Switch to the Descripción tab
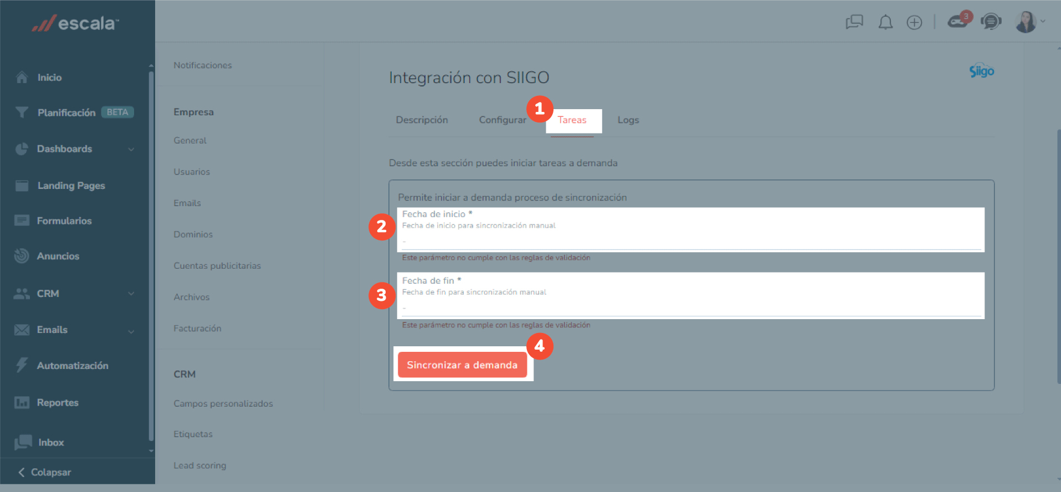This screenshot has width=1061, height=492. [422, 120]
